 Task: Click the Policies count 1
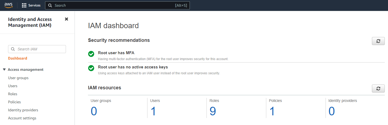(272, 111)
